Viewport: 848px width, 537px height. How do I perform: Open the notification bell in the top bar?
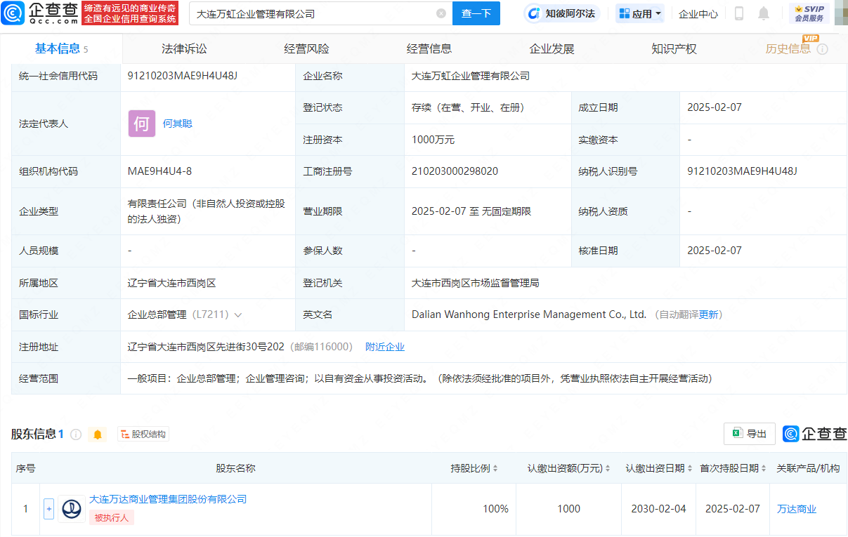pyautogui.click(x=764, y=13)
